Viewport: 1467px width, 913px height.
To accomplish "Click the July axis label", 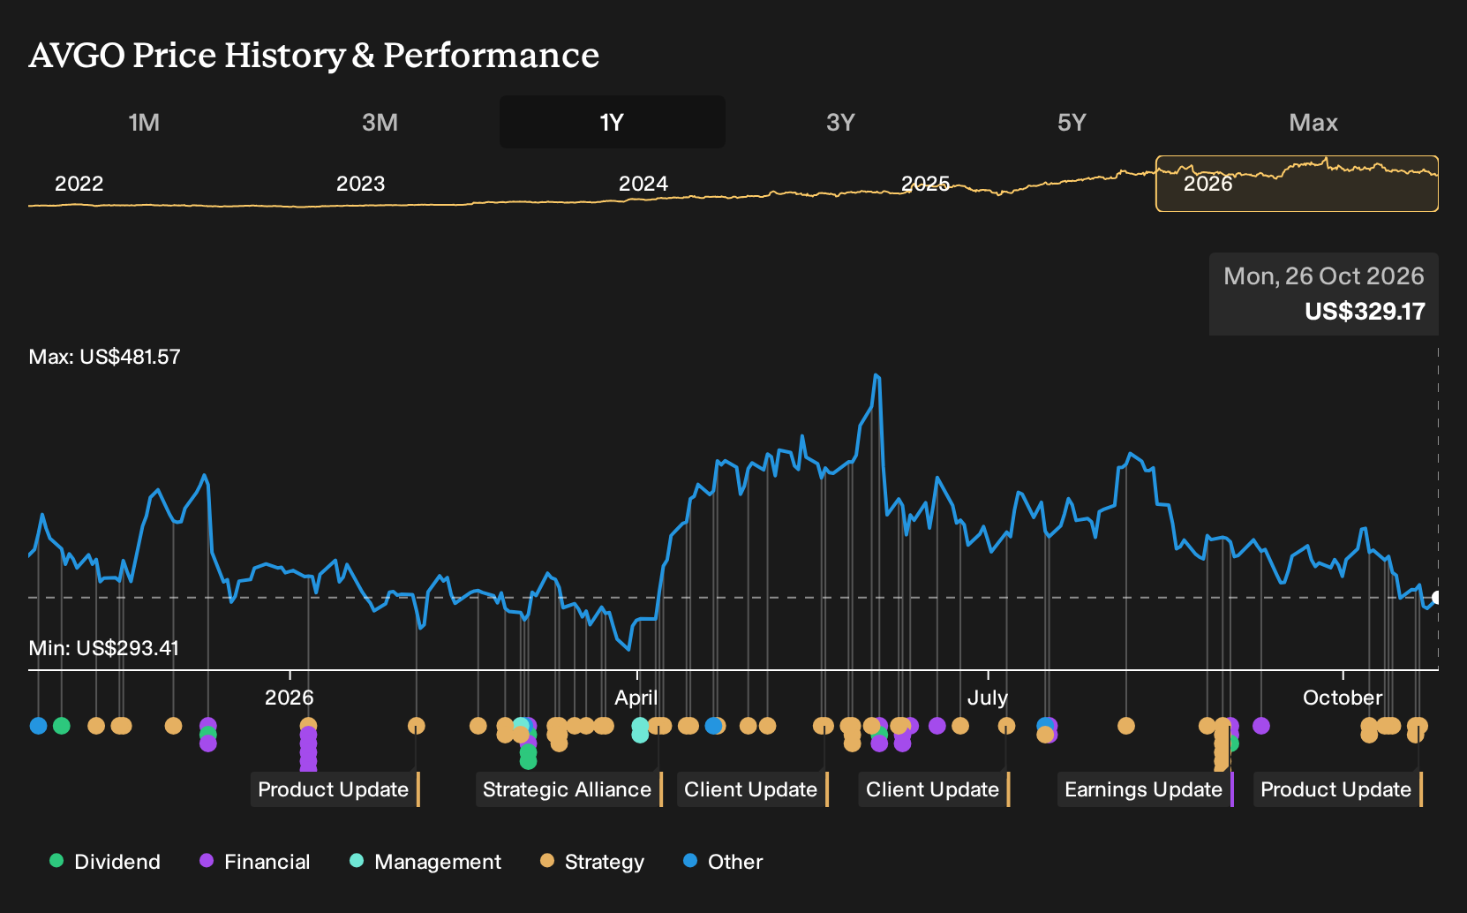I will coord(987,698).
